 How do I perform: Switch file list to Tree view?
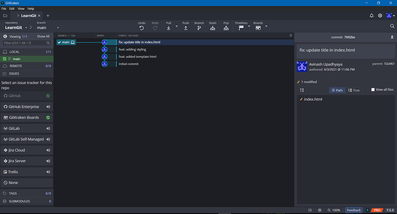pos(354,90)
